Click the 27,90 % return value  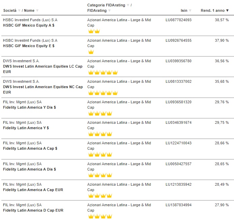[x=222, y=205]
